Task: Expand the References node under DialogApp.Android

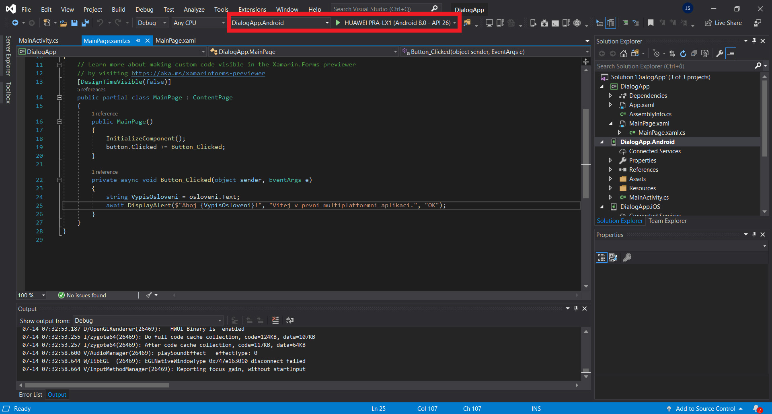Action: coord(610,169)
